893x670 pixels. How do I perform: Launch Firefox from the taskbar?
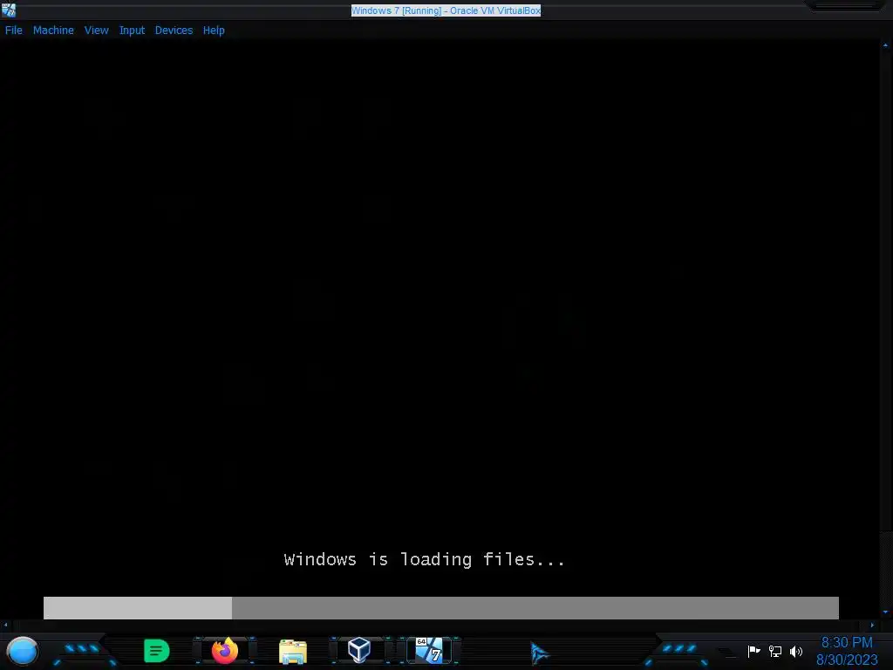click(225, 651)
